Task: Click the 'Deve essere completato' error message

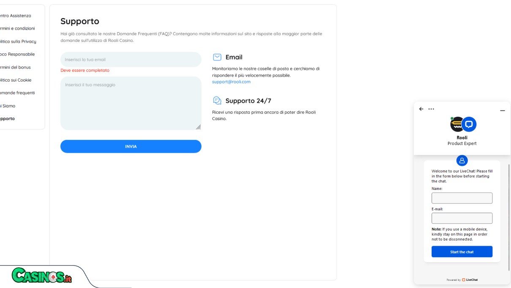Action: pyautogui.click(x=85, y=70)
